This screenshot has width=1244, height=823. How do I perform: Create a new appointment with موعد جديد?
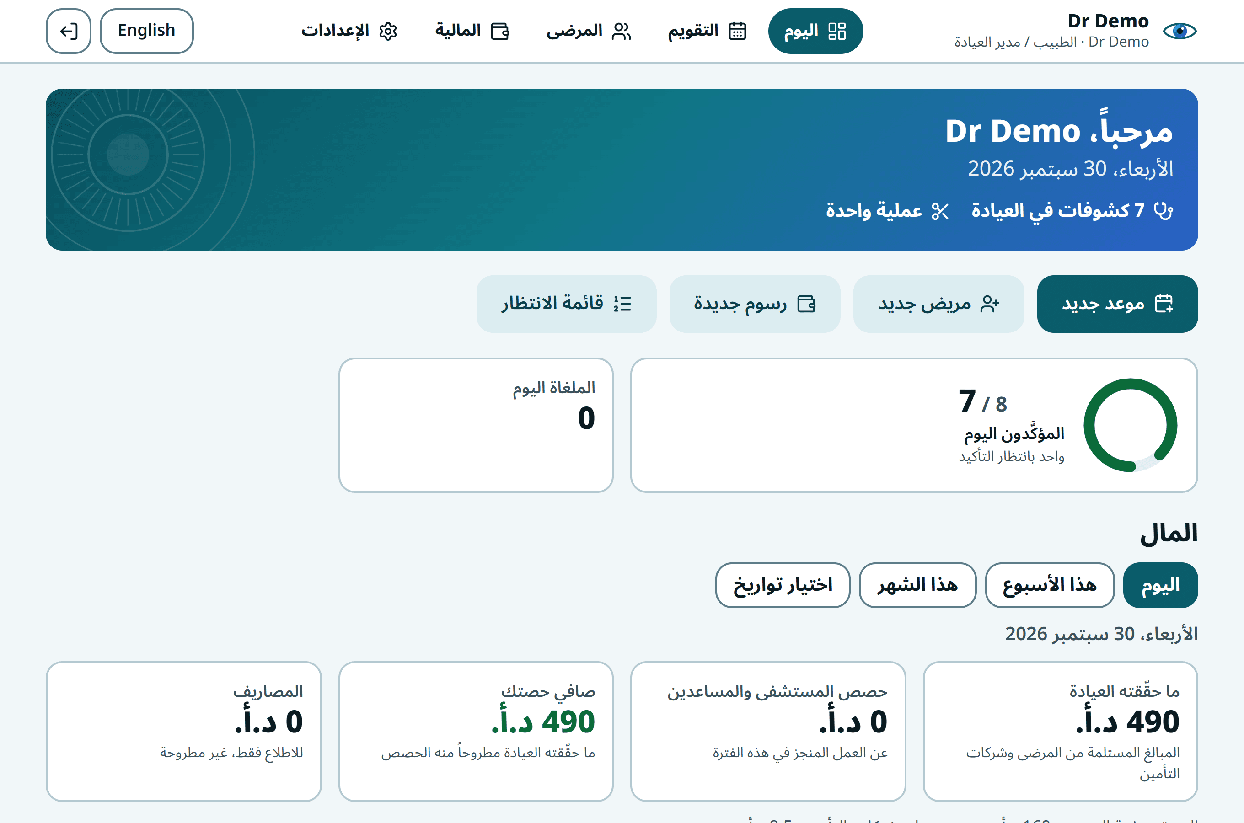coord(1117,304)
